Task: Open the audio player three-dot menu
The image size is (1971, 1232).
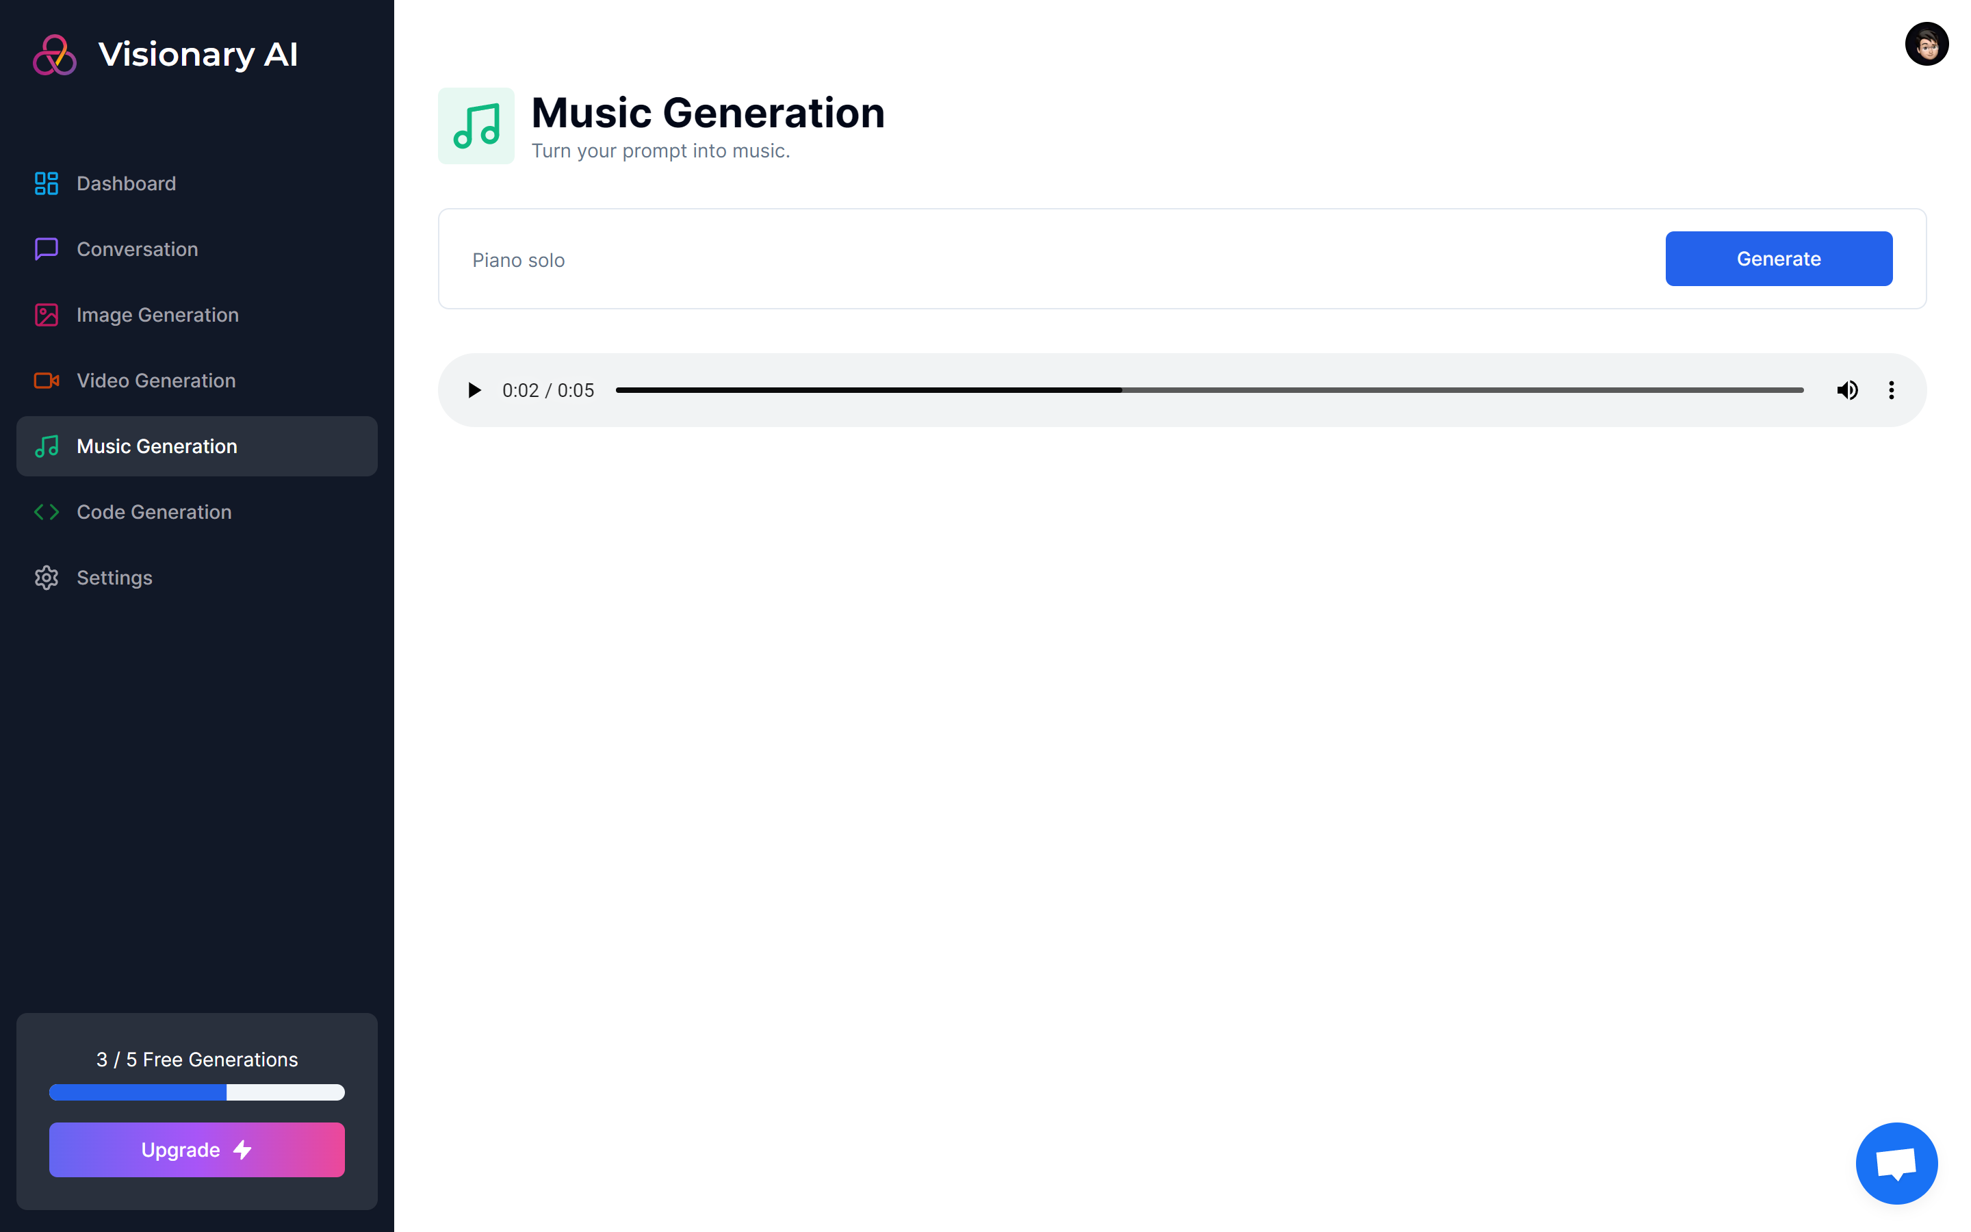Action: tap(1891, 390)
